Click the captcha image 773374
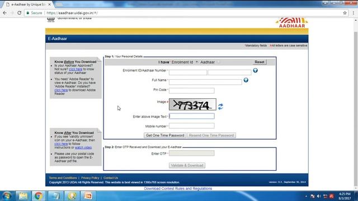Viewport: 358px width, 201px height. [x=192, y=104]
